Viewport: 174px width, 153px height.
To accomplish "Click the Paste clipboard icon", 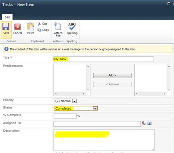I will [30, 26].
